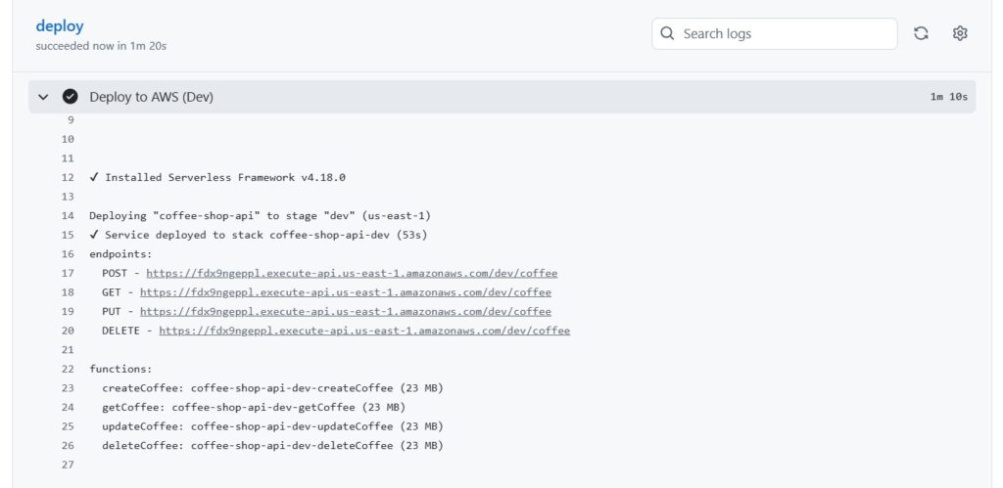Click line number 22 for functions

[x=68, y=370]
